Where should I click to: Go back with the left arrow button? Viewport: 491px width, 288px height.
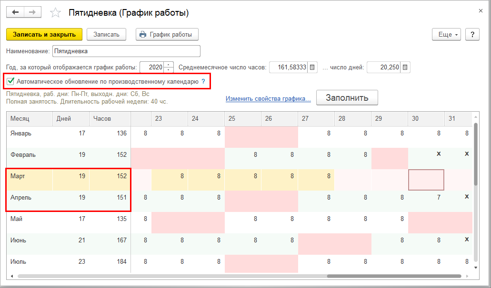coord(15,12)
